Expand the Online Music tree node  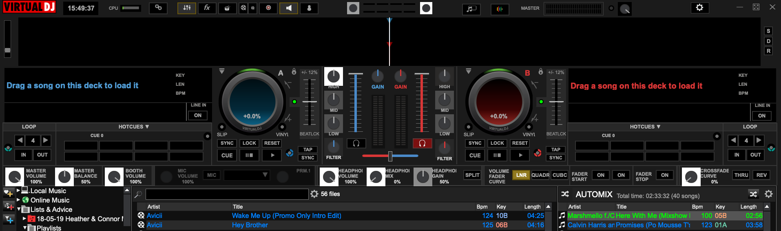18,200
